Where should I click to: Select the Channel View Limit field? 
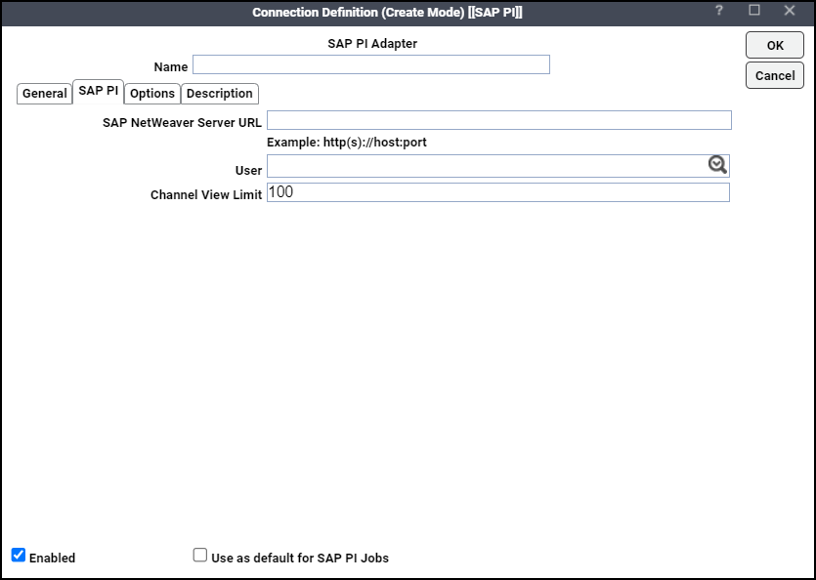[498, 192]
